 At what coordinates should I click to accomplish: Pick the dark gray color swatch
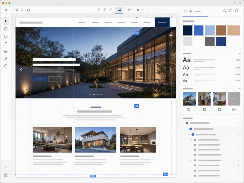210,41
